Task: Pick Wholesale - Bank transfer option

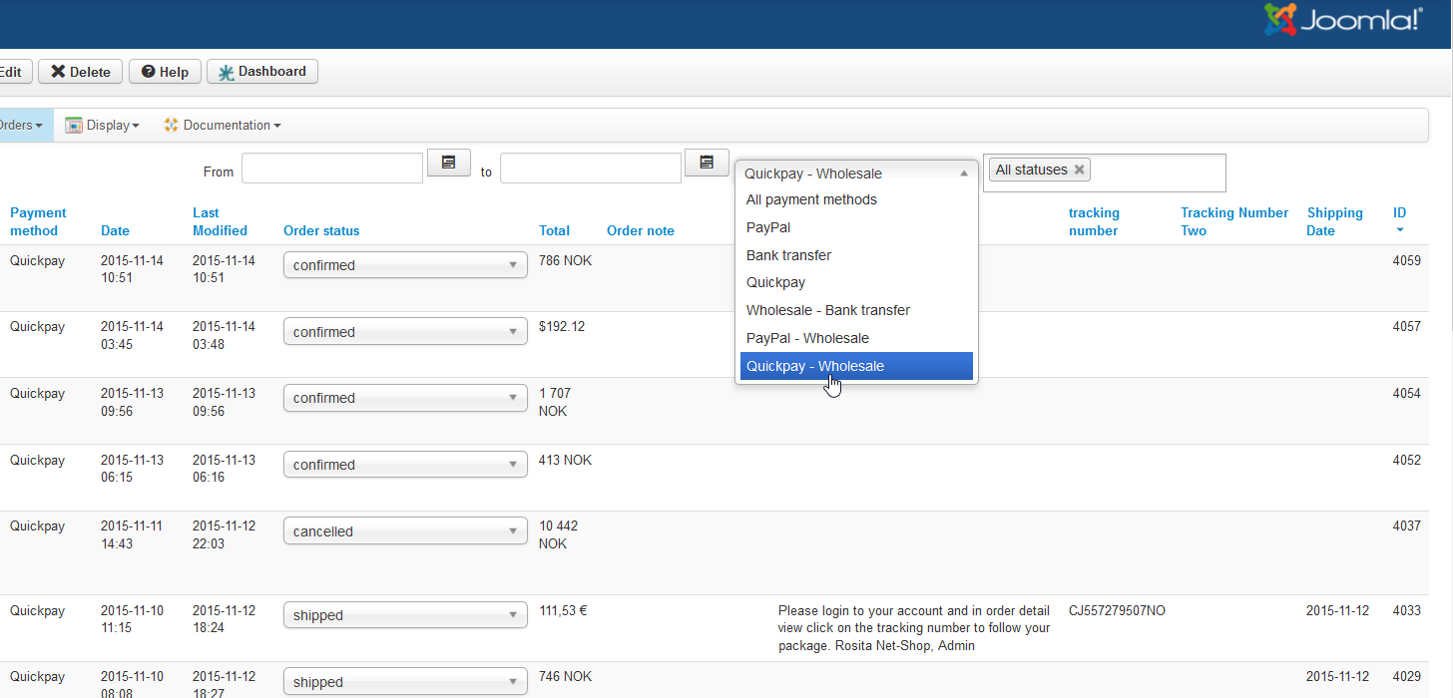Action: (x=828, y=310)
